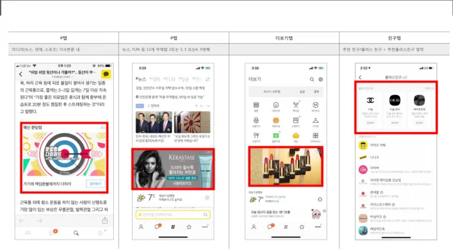Tap the magnifier search icon in 더보기 header
This screenshot has height=250, width=453.
coord(312,79)
